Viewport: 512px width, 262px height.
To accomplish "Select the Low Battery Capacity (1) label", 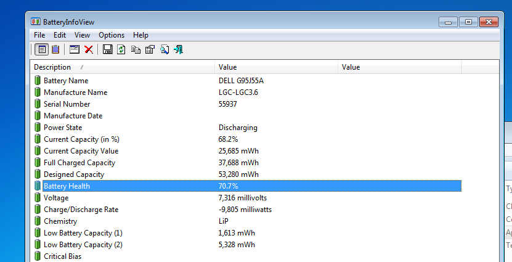I will coord(83,233).
